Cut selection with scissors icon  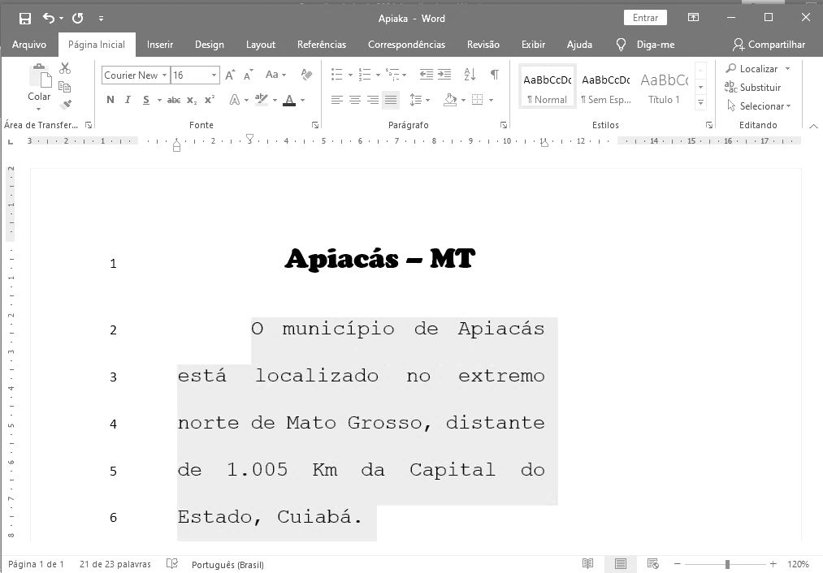[x=65, y=68]
